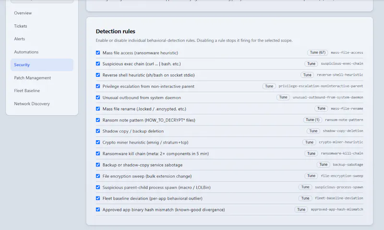Viewport: 384px width, 230px height.
Task: Uncheck Crypto miner heuristic checkbox
Action: click(98, 142)
